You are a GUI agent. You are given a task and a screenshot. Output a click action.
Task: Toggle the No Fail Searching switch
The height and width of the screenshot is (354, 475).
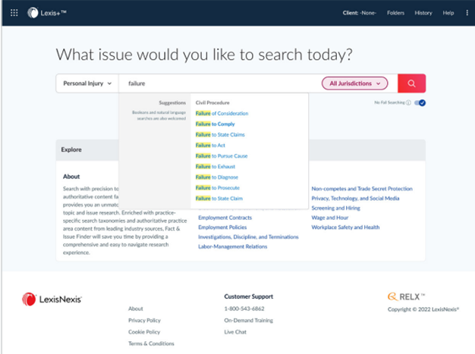coord(420,103)
